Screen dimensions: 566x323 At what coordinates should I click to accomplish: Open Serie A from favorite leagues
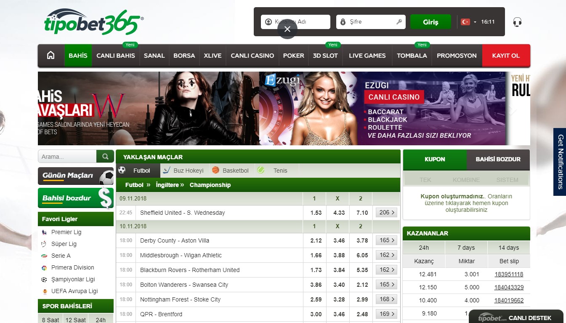click(61, 256)
